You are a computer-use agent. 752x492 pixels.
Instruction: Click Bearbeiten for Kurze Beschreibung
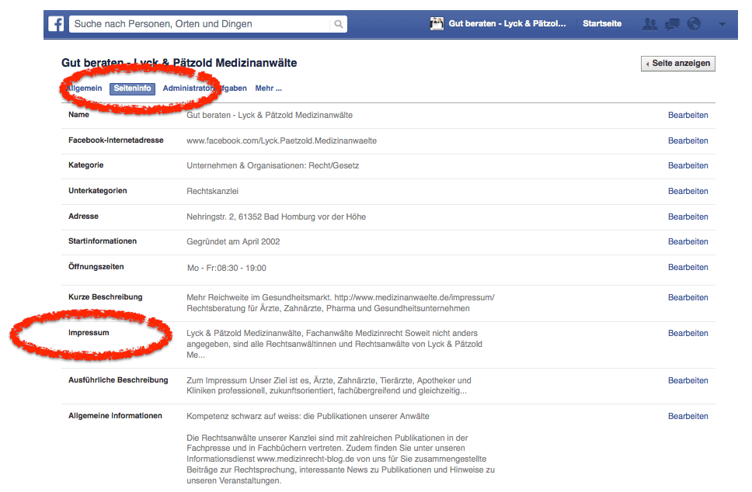(x=688, y=297)
